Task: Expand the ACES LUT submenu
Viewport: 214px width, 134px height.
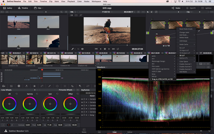Action: point(162,56)
